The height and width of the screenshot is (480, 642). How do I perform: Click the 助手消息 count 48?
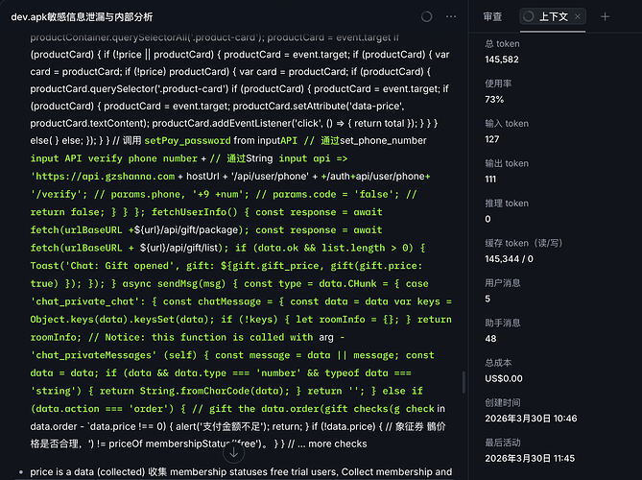tap(490, 339)
